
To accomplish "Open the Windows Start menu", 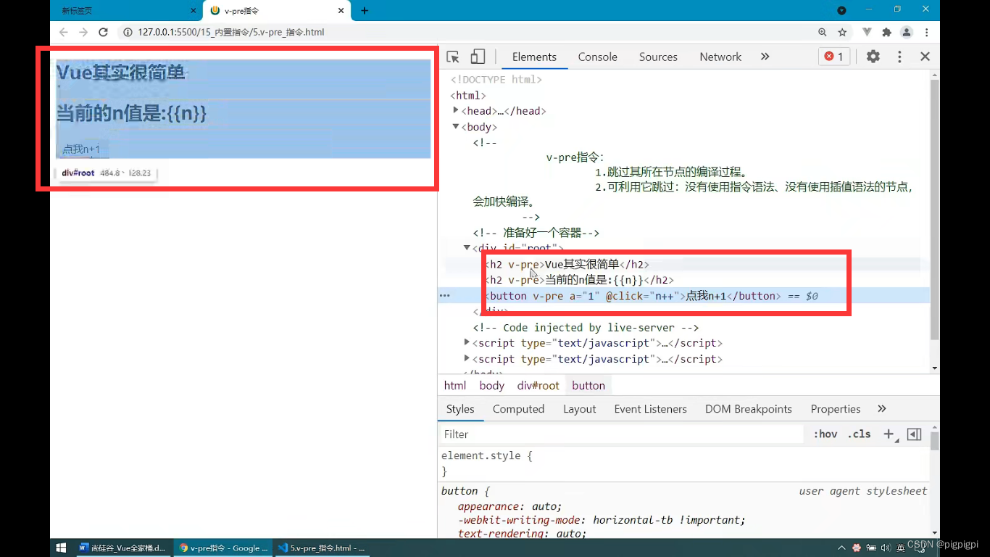I will point(61,548).
